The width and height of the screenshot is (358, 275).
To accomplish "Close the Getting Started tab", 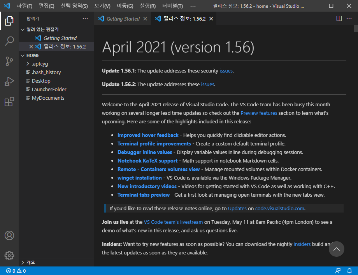I will [x=145, y=19].
